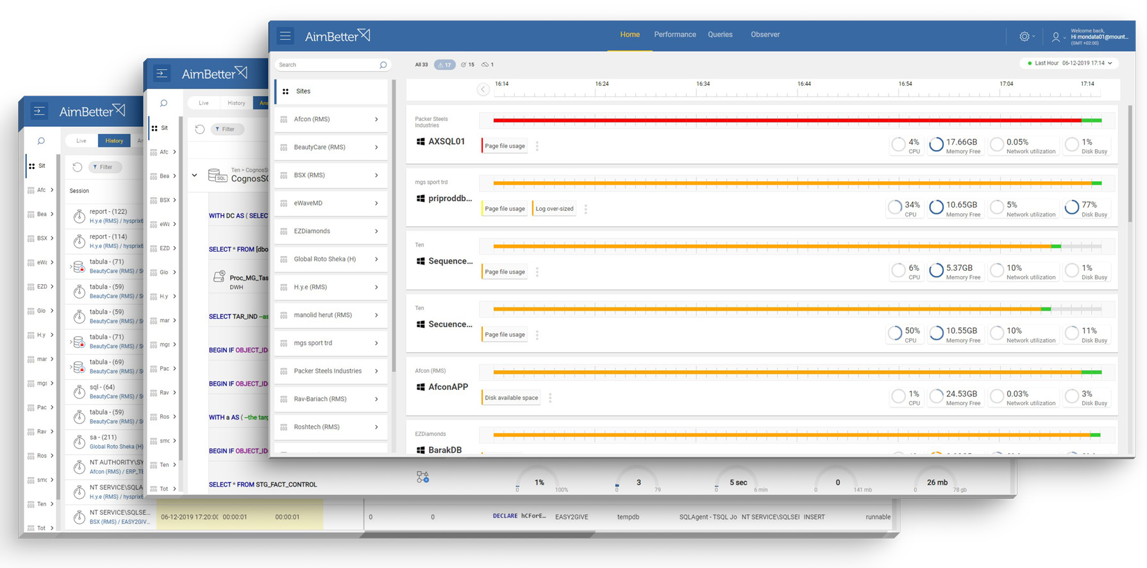Open the three-dot menu beside Log over-sized
This screenshot has width=1147, height=568.
pyautogui.click(x=585, y=209)
